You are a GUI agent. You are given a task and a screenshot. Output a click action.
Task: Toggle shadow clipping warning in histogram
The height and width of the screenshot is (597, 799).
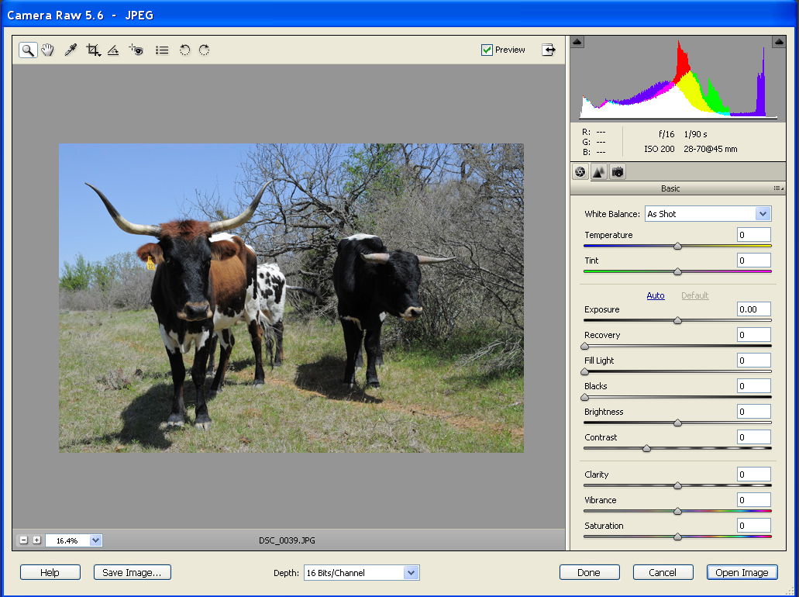577,42
